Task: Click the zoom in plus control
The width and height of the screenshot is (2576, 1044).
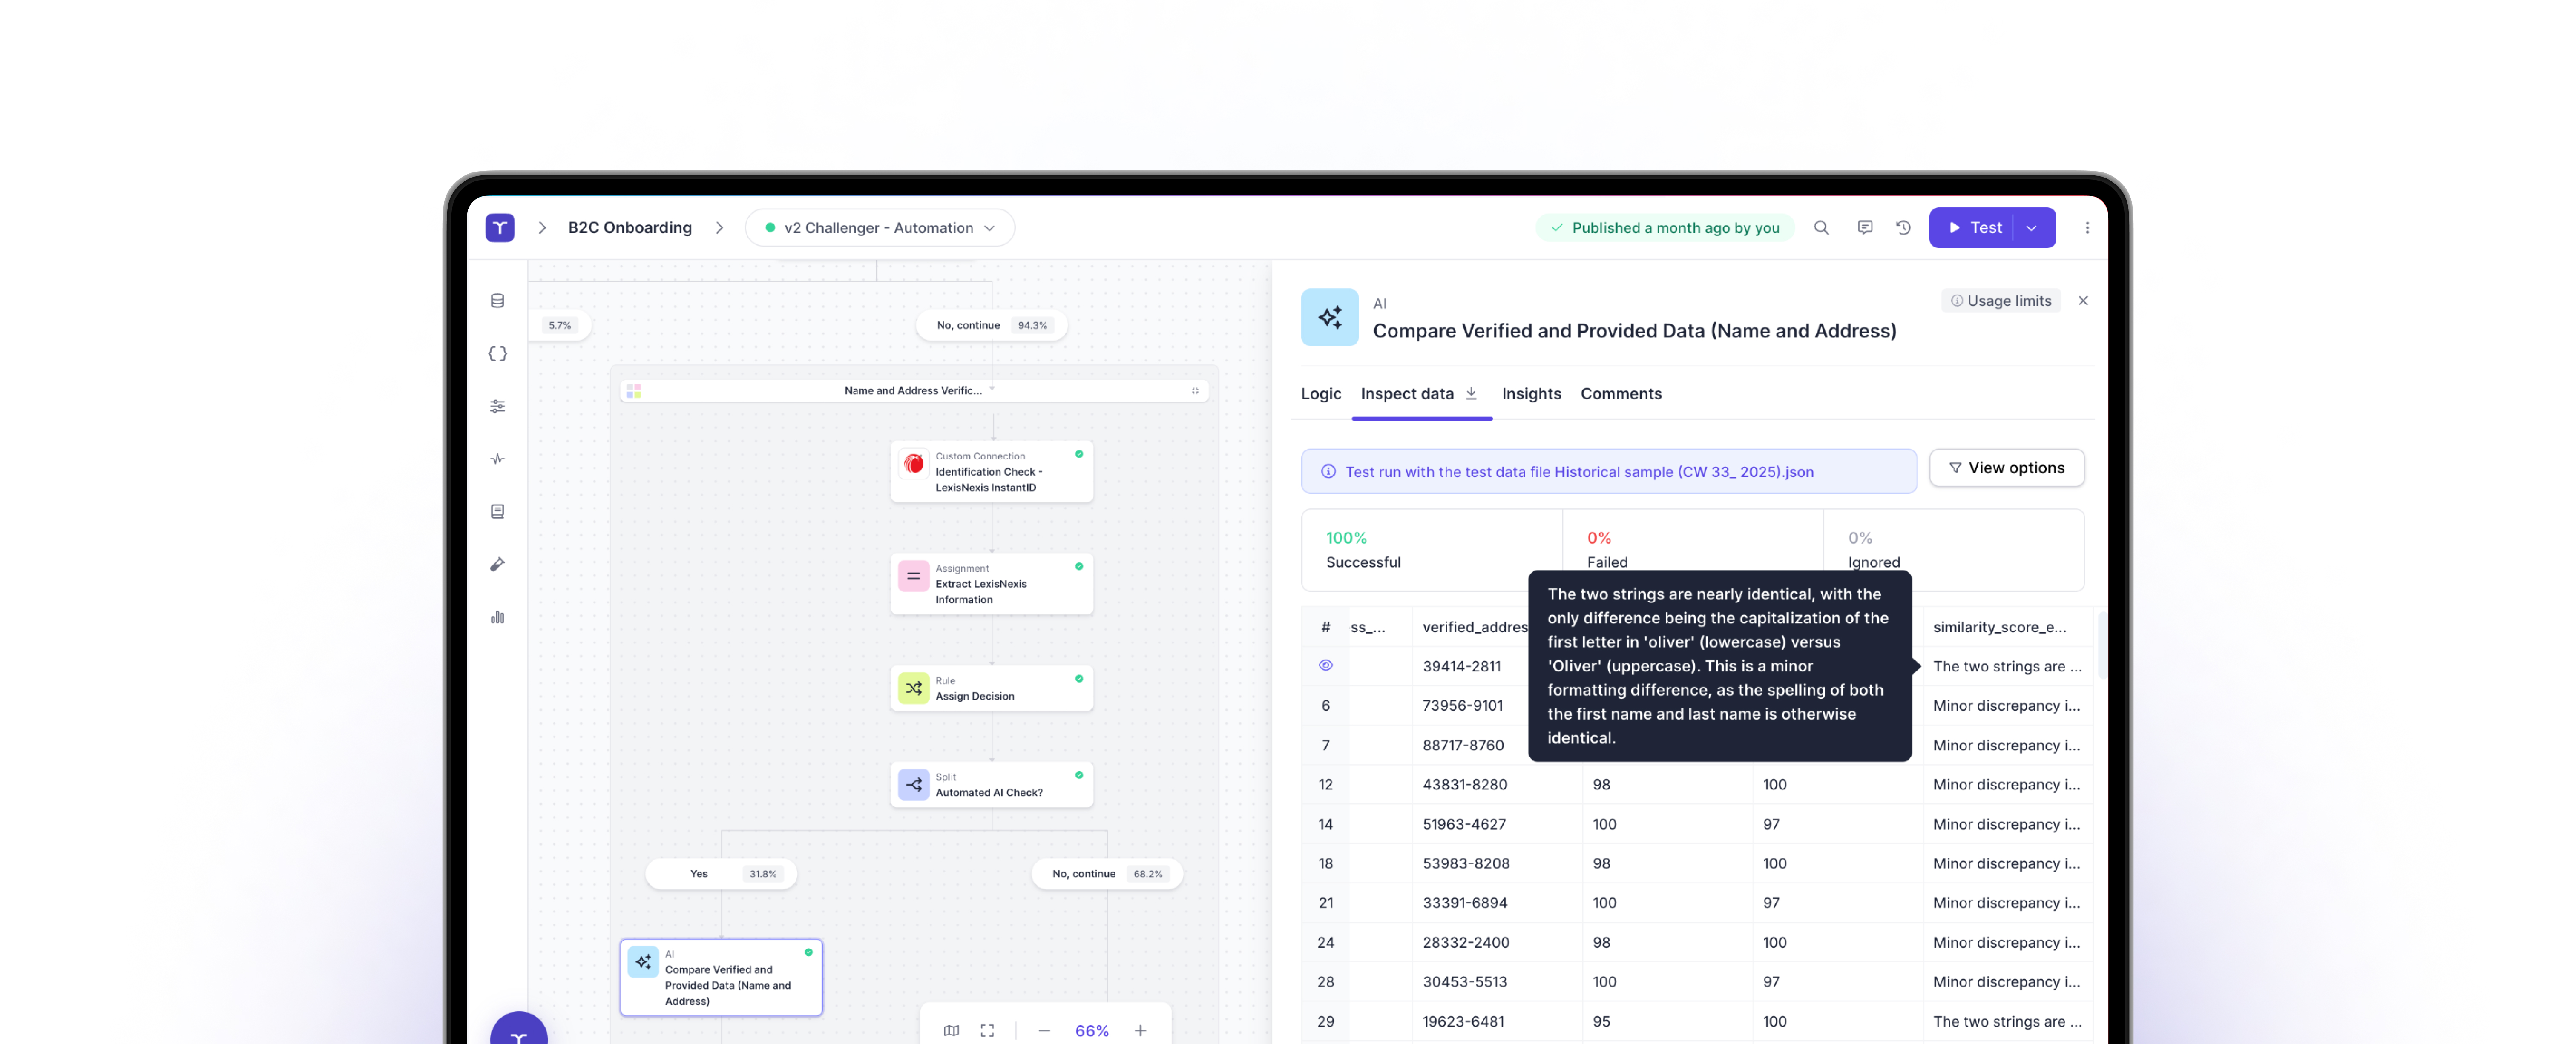Action: point(1140,1030)
